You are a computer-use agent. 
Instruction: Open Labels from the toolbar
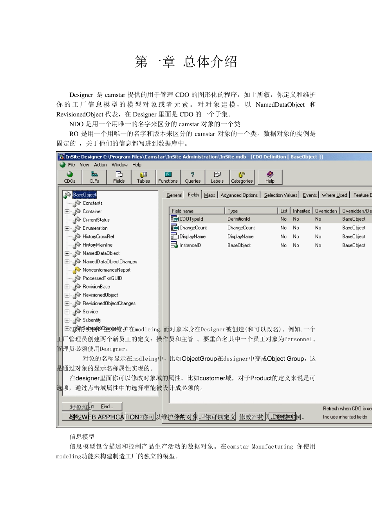pos(217,177)
